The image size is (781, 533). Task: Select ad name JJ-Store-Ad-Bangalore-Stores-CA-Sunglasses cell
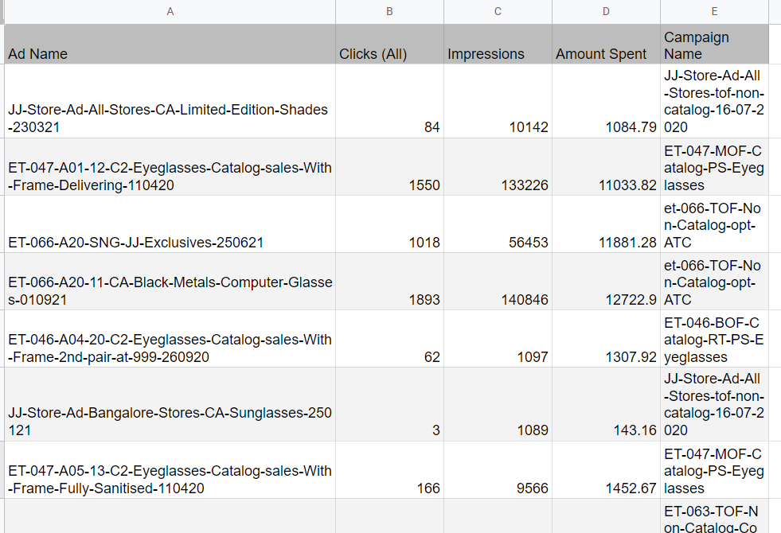170,404
